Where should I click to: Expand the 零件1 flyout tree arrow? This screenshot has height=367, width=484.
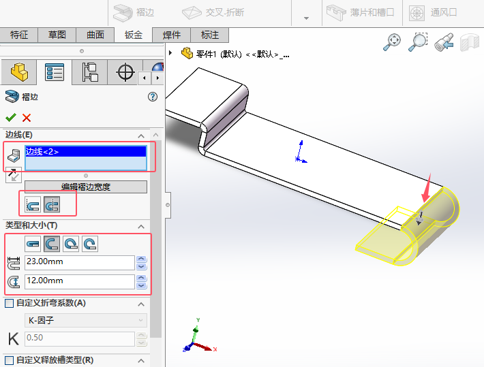click(170, 52)
